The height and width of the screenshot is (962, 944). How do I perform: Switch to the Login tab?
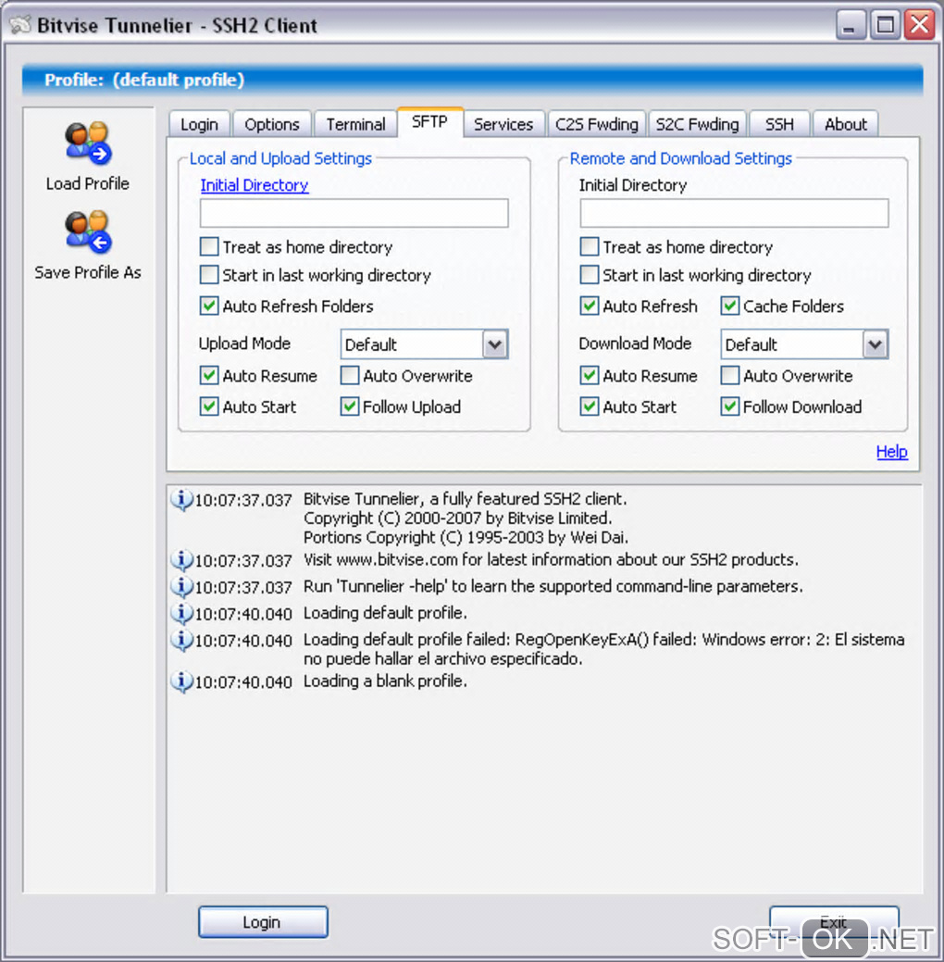[x=199, y=124]
